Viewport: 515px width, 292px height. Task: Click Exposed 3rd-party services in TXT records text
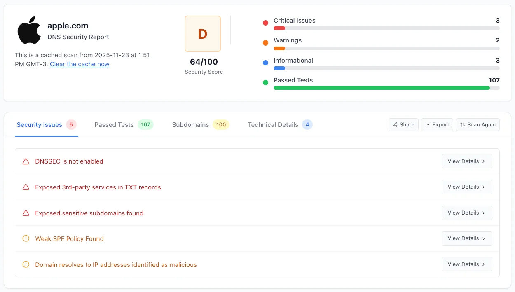pyautogui.click(x=98, y=187)
